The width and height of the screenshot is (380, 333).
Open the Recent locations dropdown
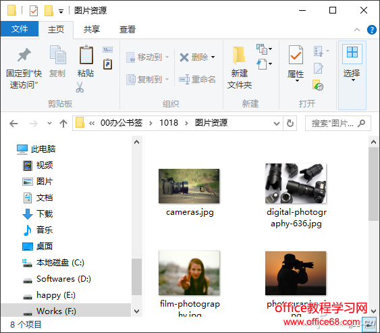(x=49, y=124)
